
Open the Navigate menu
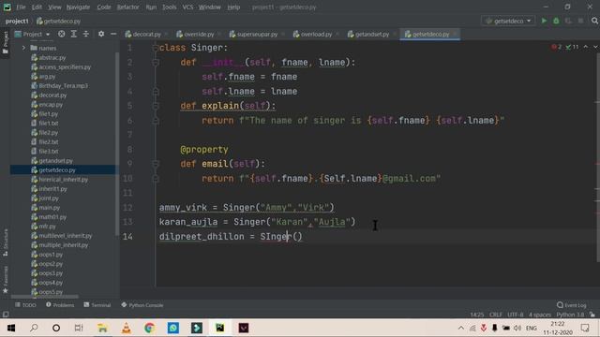[78, 7]
